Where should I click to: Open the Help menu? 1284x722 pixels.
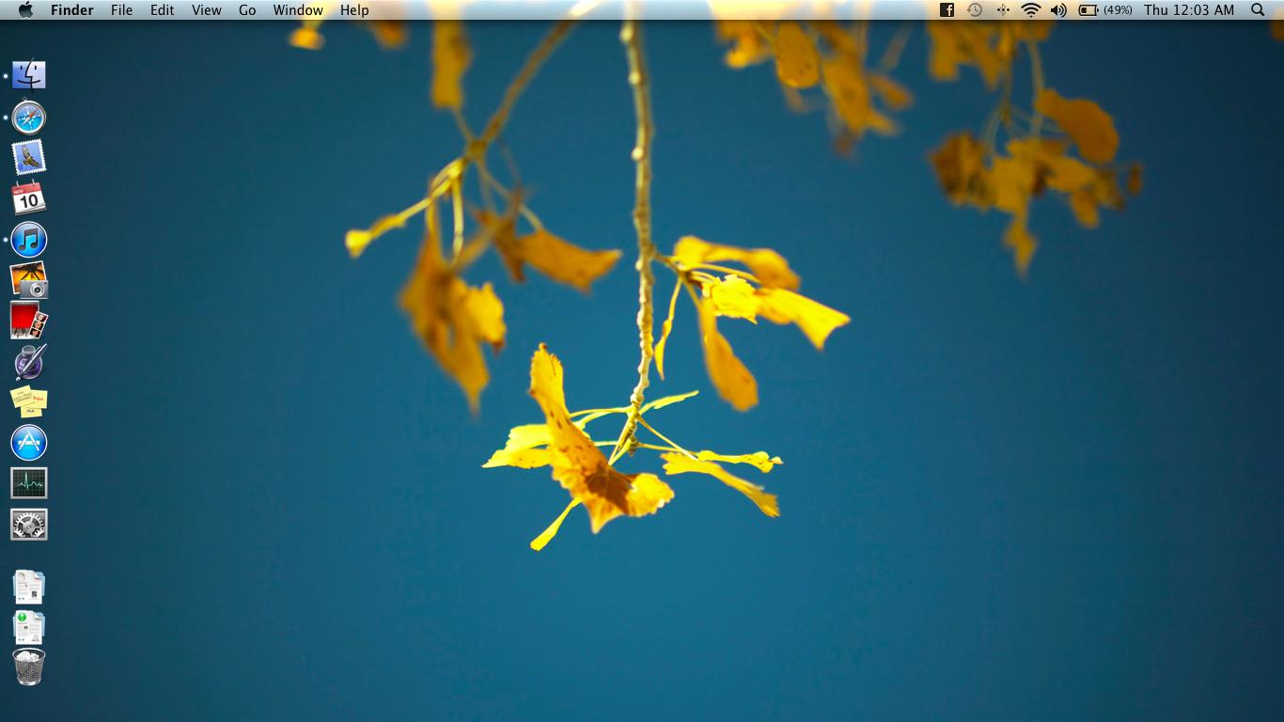tap(354, 10)
